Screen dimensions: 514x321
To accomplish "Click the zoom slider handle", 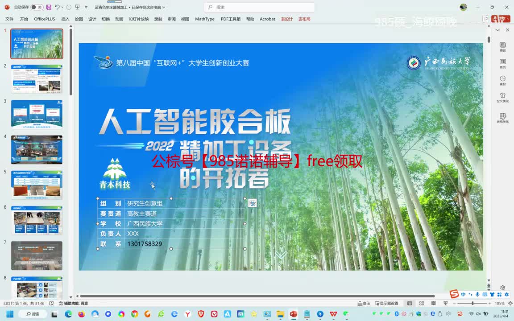I will 473,303.
